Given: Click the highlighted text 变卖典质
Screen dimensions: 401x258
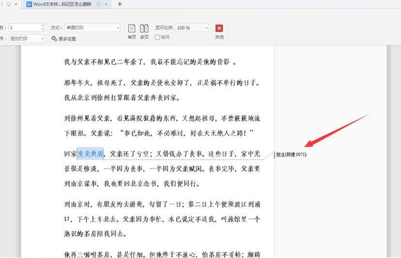Looking at the screenshot, I should [90, 153].
